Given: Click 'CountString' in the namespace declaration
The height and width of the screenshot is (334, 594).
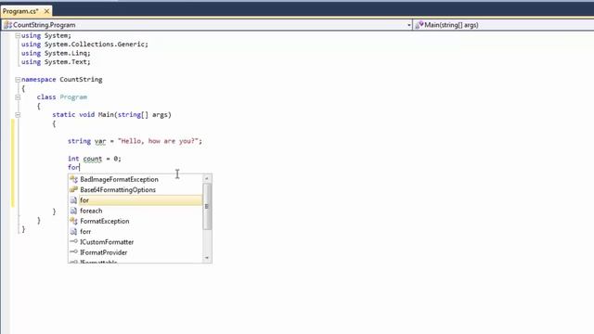Looking at the screenshot, I should pos(81,80).
